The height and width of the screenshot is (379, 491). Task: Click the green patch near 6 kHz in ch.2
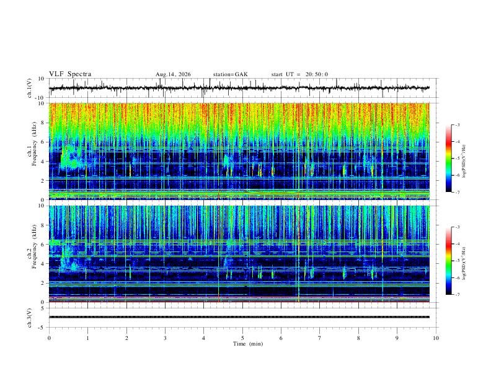[55, 242]
